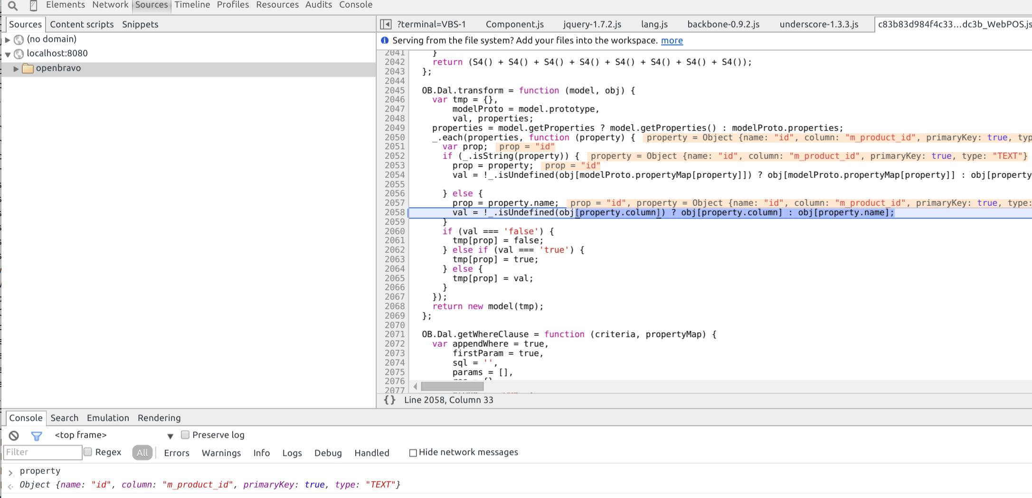Screen dimensions: 1032x498
Task: Click the search magnifier icon in DevTools toolbar
Action: pos(13,6)
